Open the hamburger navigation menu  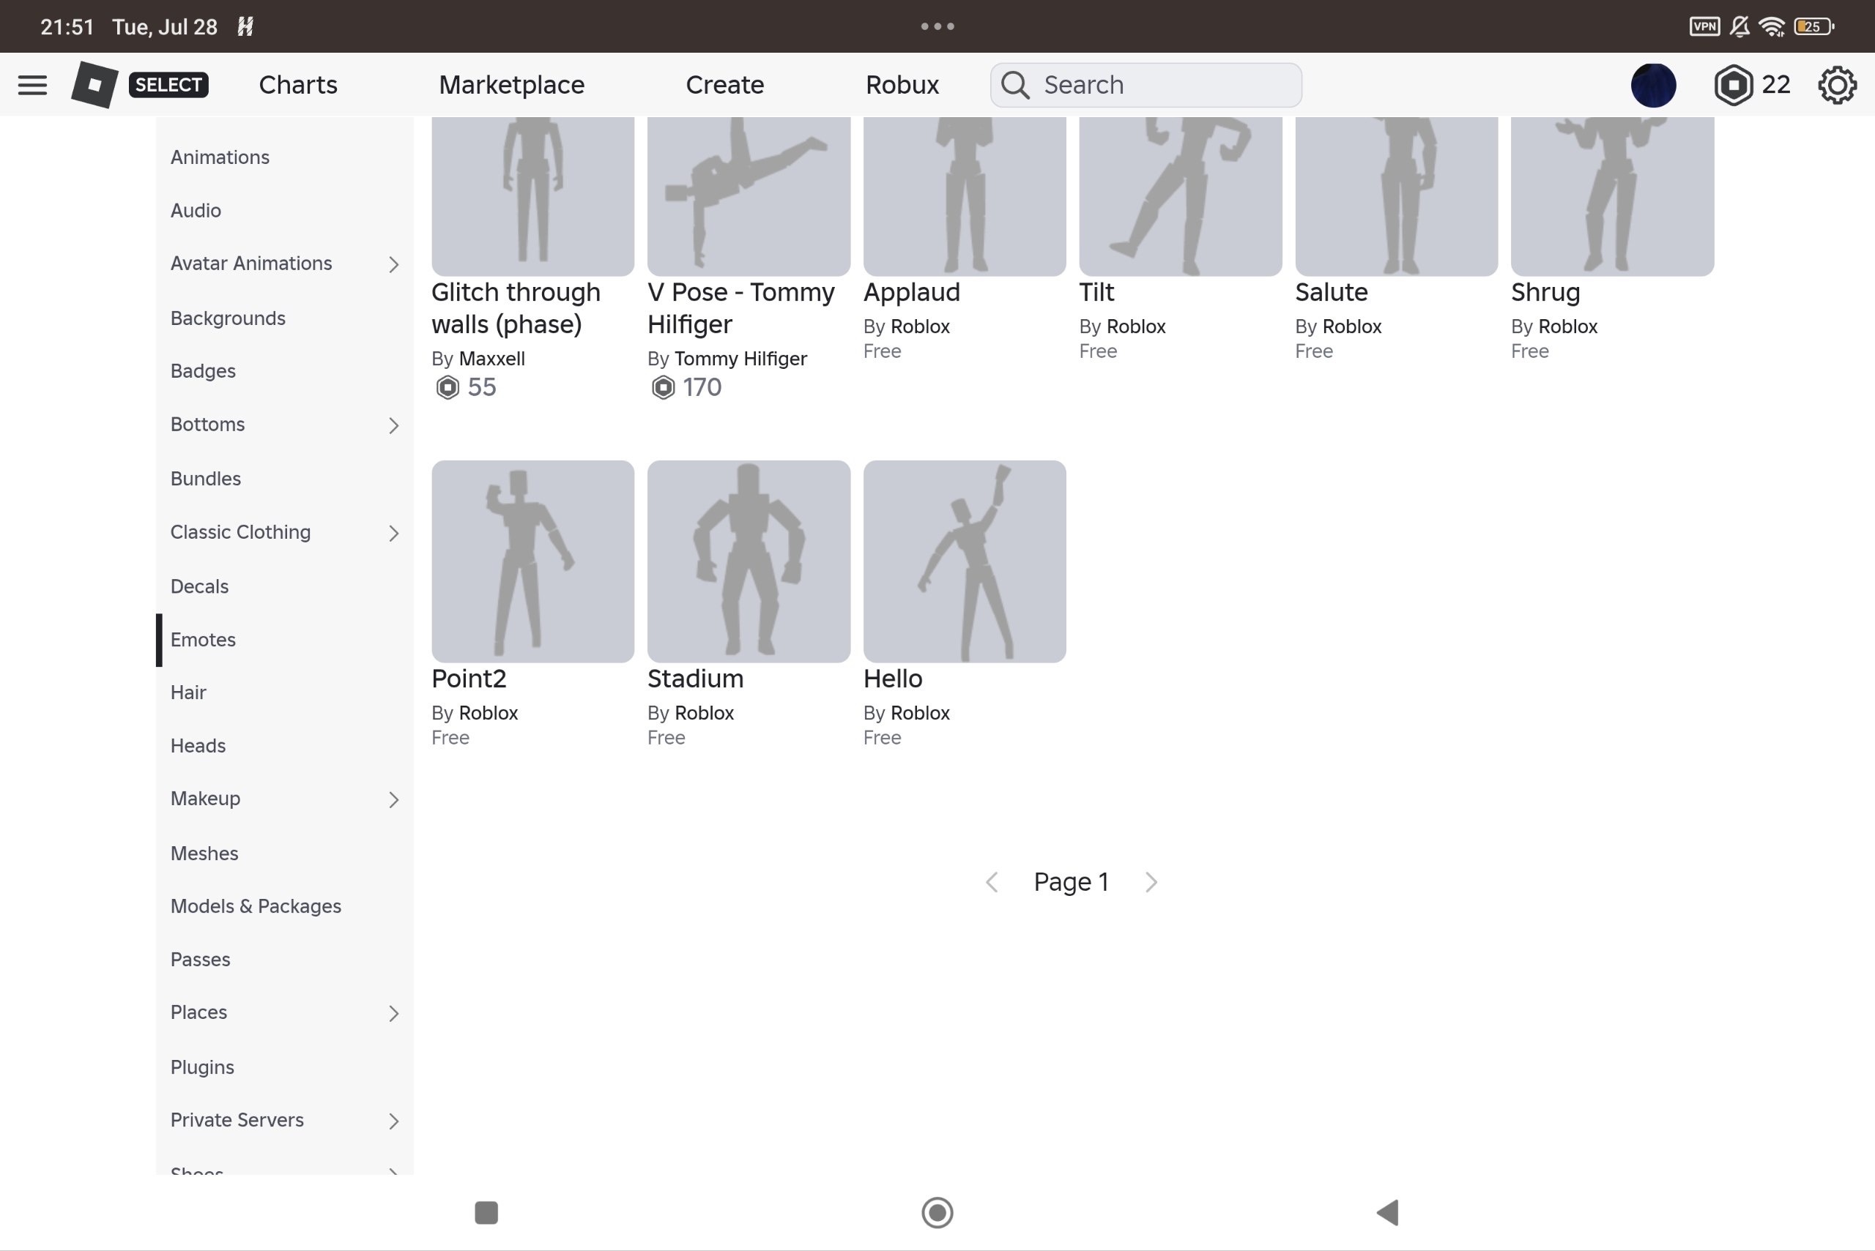(x=32, y=85)
